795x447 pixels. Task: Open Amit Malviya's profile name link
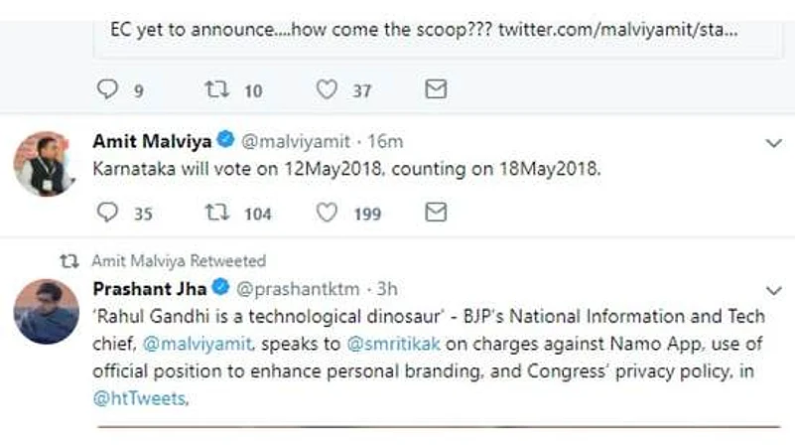[152, 141]
